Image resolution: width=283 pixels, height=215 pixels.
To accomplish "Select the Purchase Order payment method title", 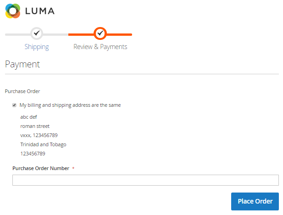I will [22, 91].
